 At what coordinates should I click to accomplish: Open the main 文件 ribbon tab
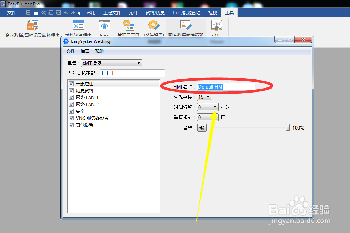[12, 12]
